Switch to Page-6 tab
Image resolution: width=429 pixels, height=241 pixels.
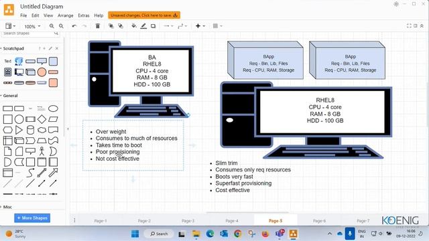click(319, 221)
